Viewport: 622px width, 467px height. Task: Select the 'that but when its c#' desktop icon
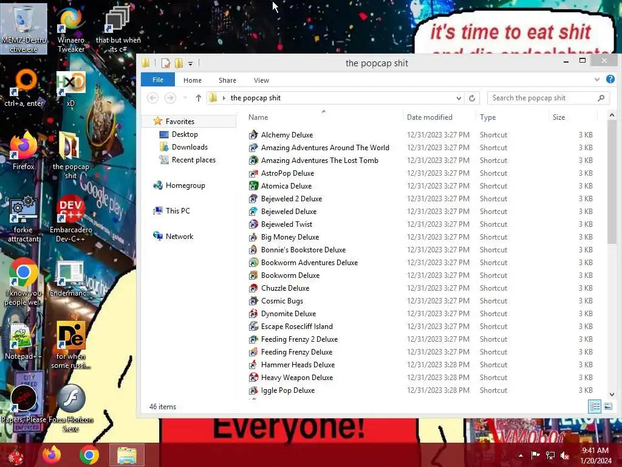(118, 29)
